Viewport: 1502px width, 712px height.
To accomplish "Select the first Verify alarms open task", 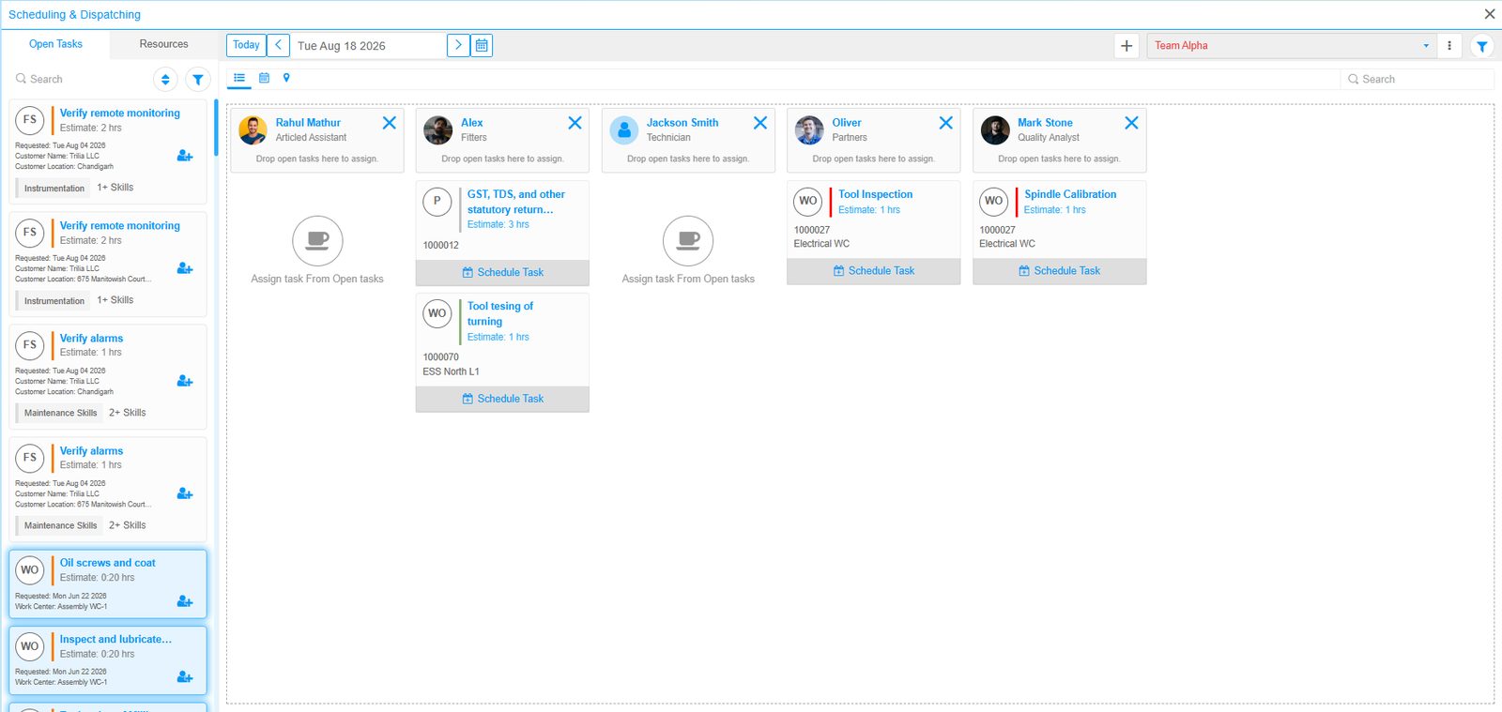I will tap(108, 377).
